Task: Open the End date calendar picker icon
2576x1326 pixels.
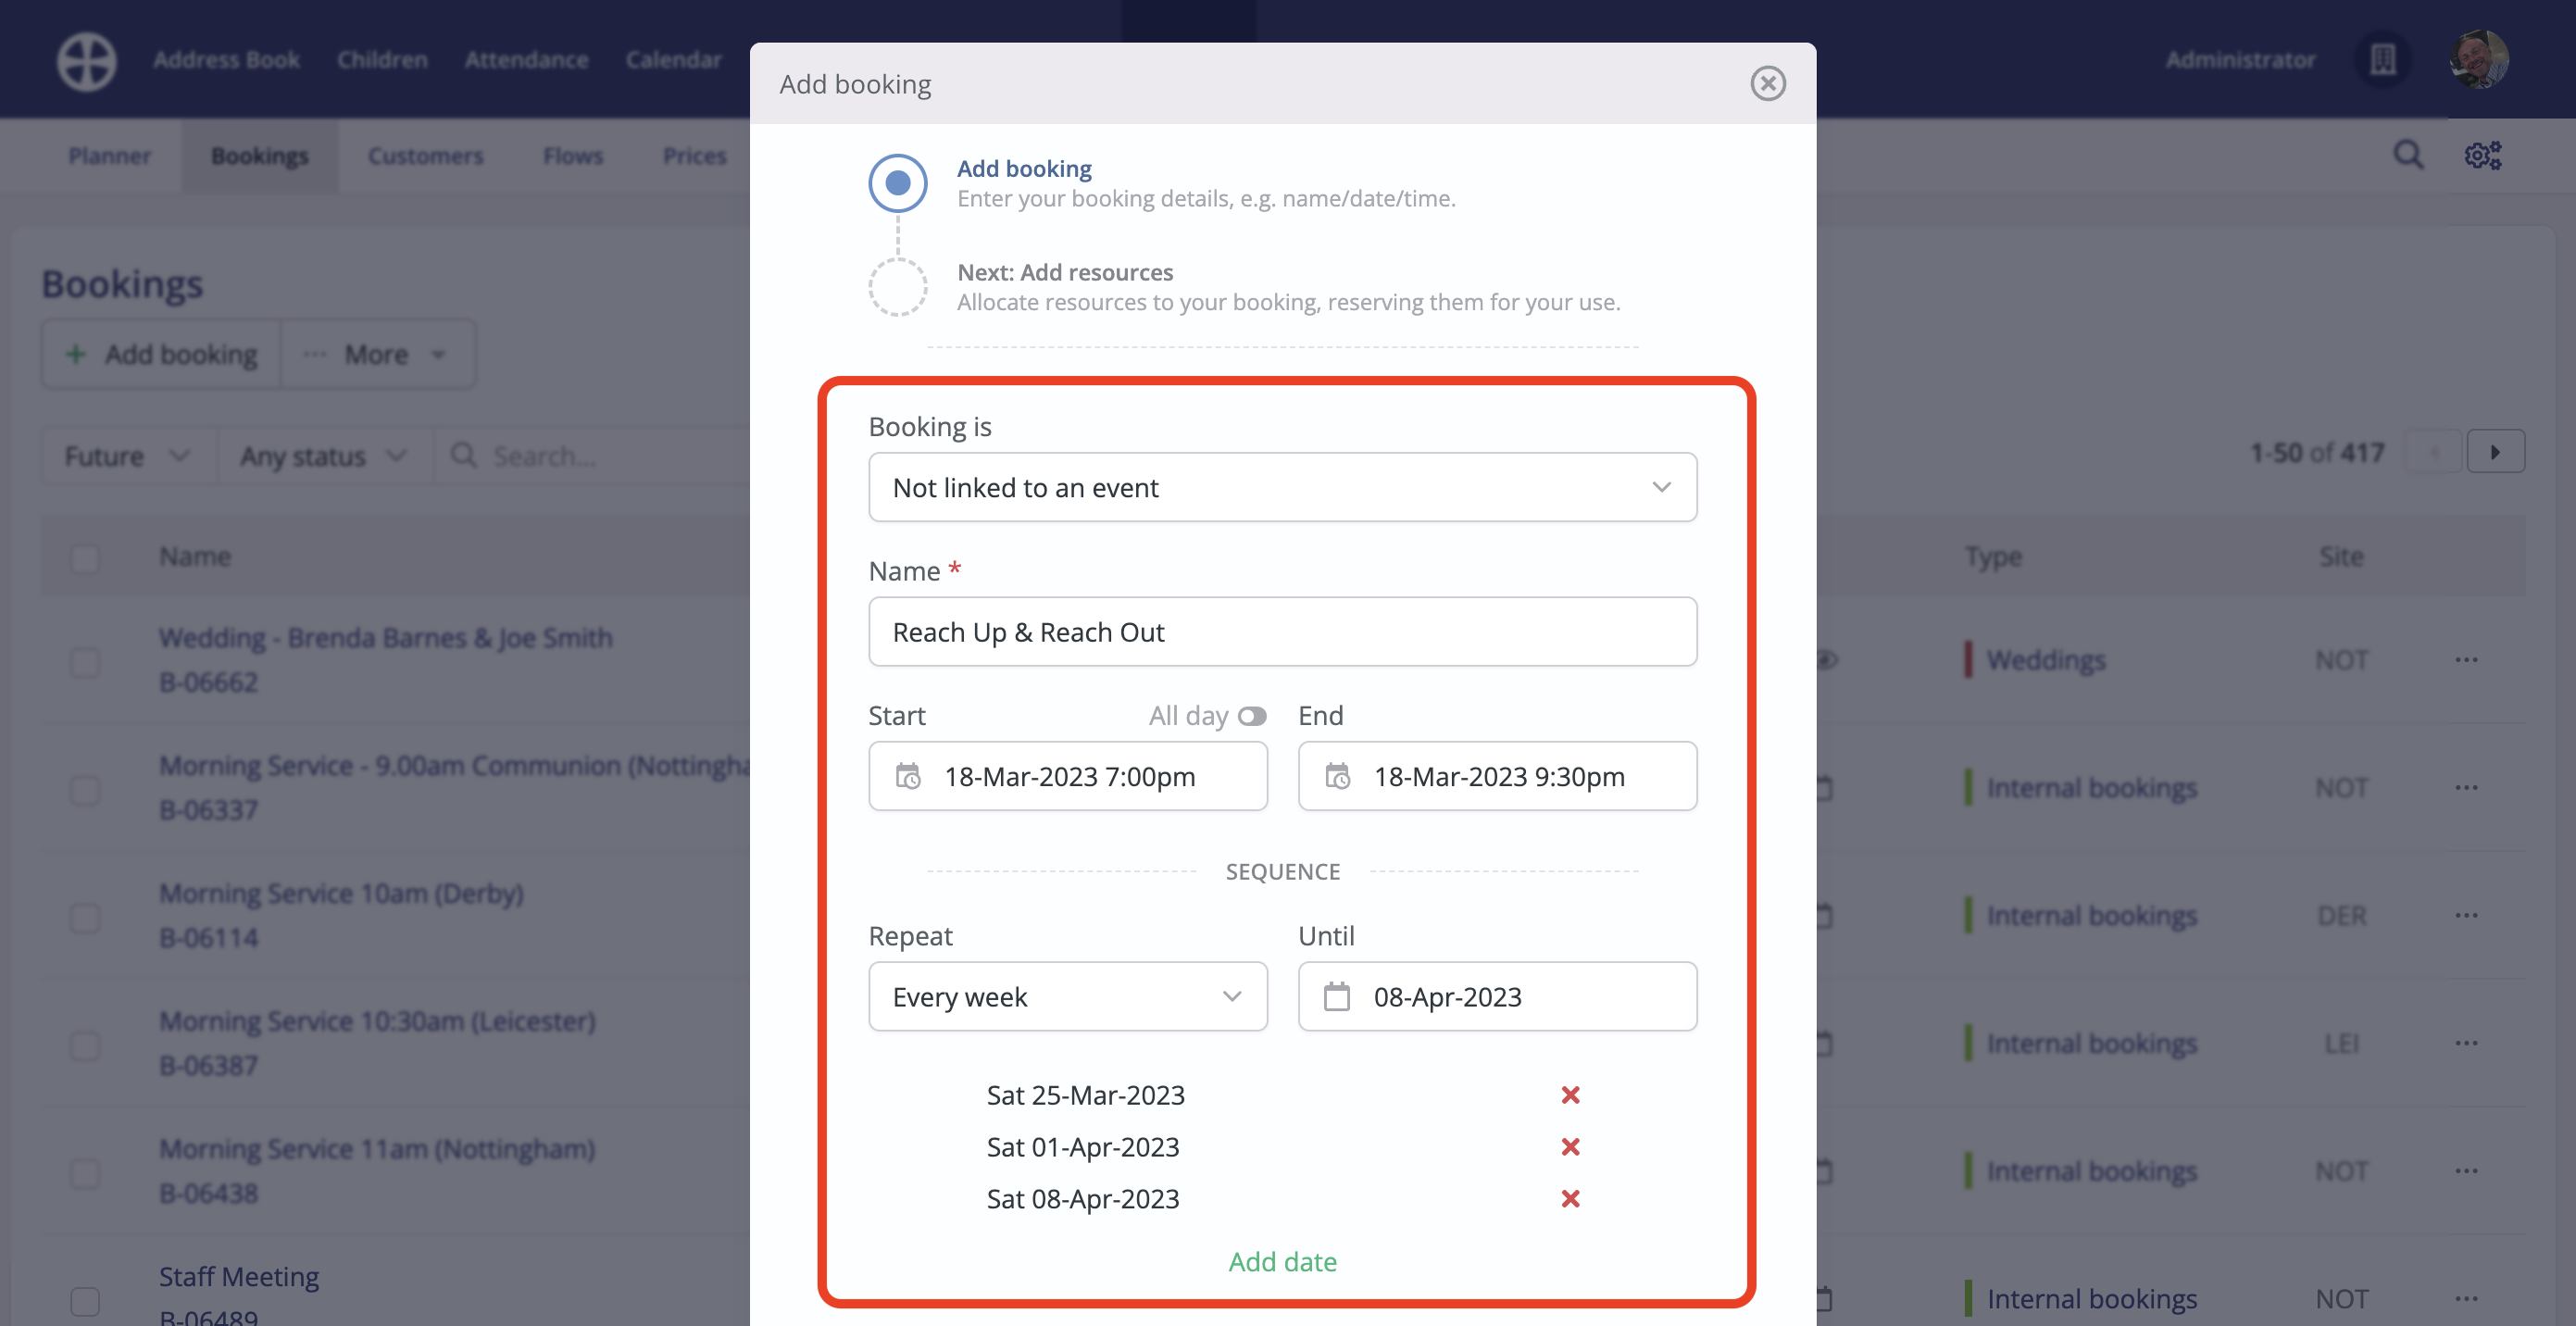Action: point(1337,776)
